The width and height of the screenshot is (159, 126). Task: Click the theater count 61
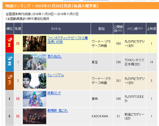pos(118,116)
